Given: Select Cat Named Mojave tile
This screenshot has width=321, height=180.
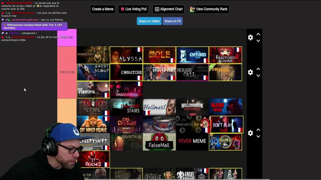Looking at the screenshot, I should (93, 124).
